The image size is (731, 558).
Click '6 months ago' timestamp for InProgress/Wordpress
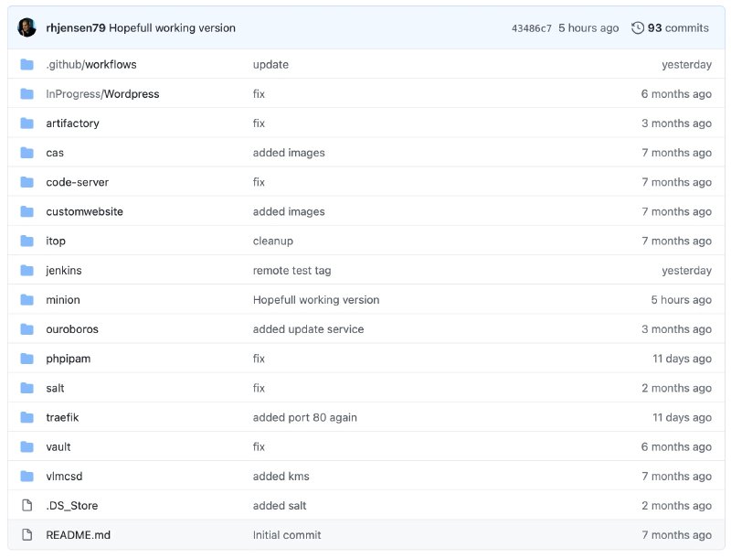676,94
